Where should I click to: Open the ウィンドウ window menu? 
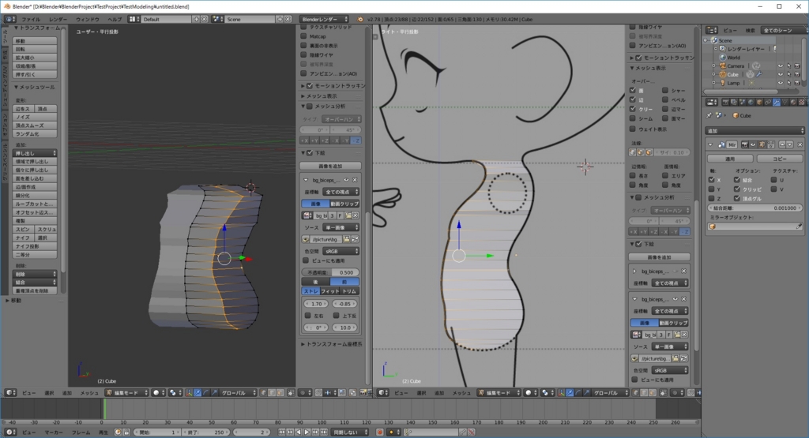[87, 19]
